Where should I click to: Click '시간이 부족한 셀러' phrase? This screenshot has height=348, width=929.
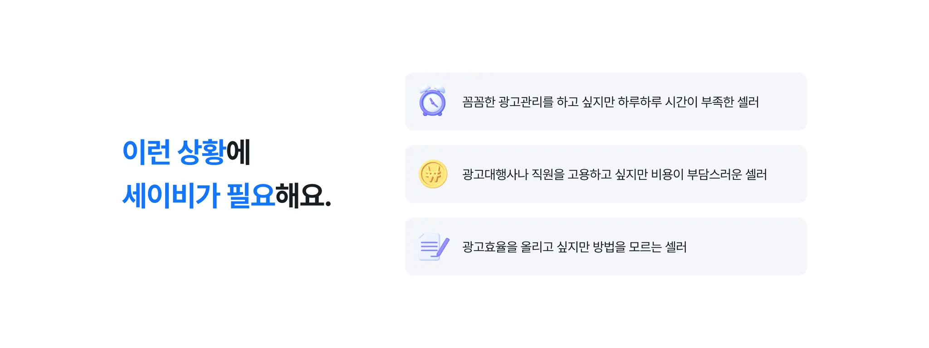click(712, 102)
